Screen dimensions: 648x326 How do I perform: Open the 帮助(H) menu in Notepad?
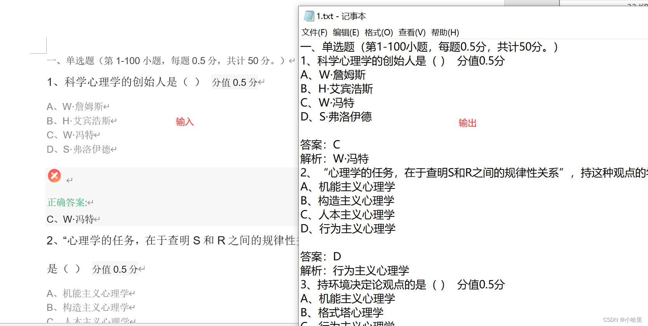coord(445,32)
